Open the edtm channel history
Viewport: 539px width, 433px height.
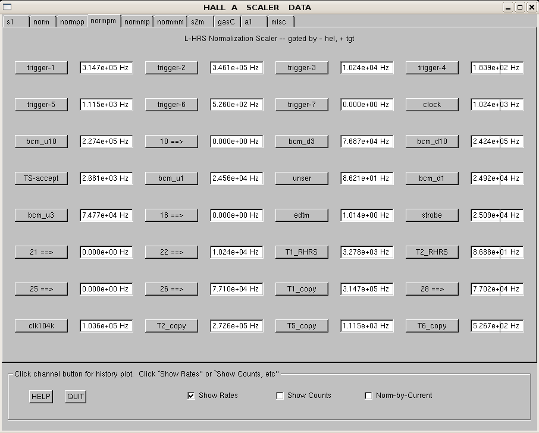point(302,215)
